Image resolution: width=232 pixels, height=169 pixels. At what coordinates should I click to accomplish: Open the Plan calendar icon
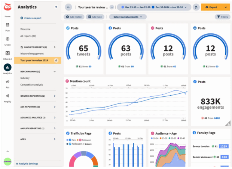[7, 25]
